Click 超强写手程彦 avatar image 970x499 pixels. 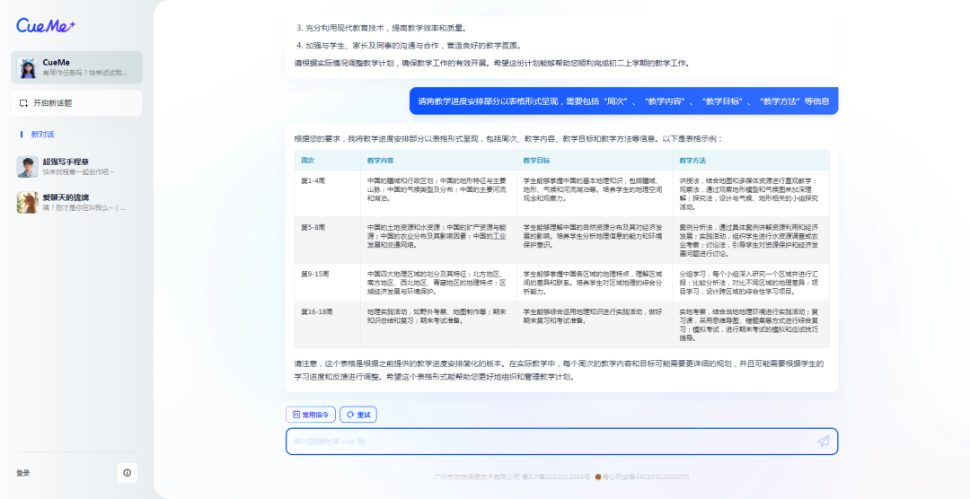[x=27, y=166]
